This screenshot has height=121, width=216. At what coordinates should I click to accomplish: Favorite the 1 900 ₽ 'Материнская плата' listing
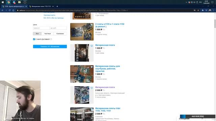click(x=92, y=46)
